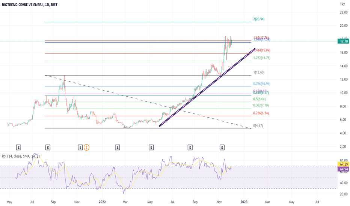
Task: Open the E earnings marker above May 2022
Action: click(x=151, y=148)
